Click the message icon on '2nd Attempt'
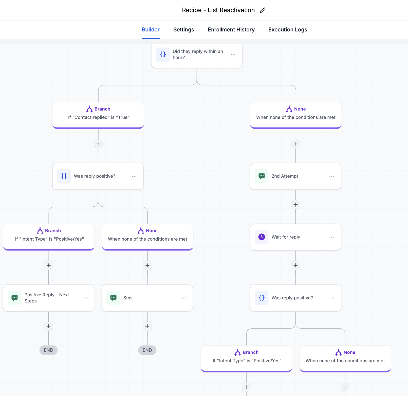This screenshot has height=396, width=408. click(262, 176)
